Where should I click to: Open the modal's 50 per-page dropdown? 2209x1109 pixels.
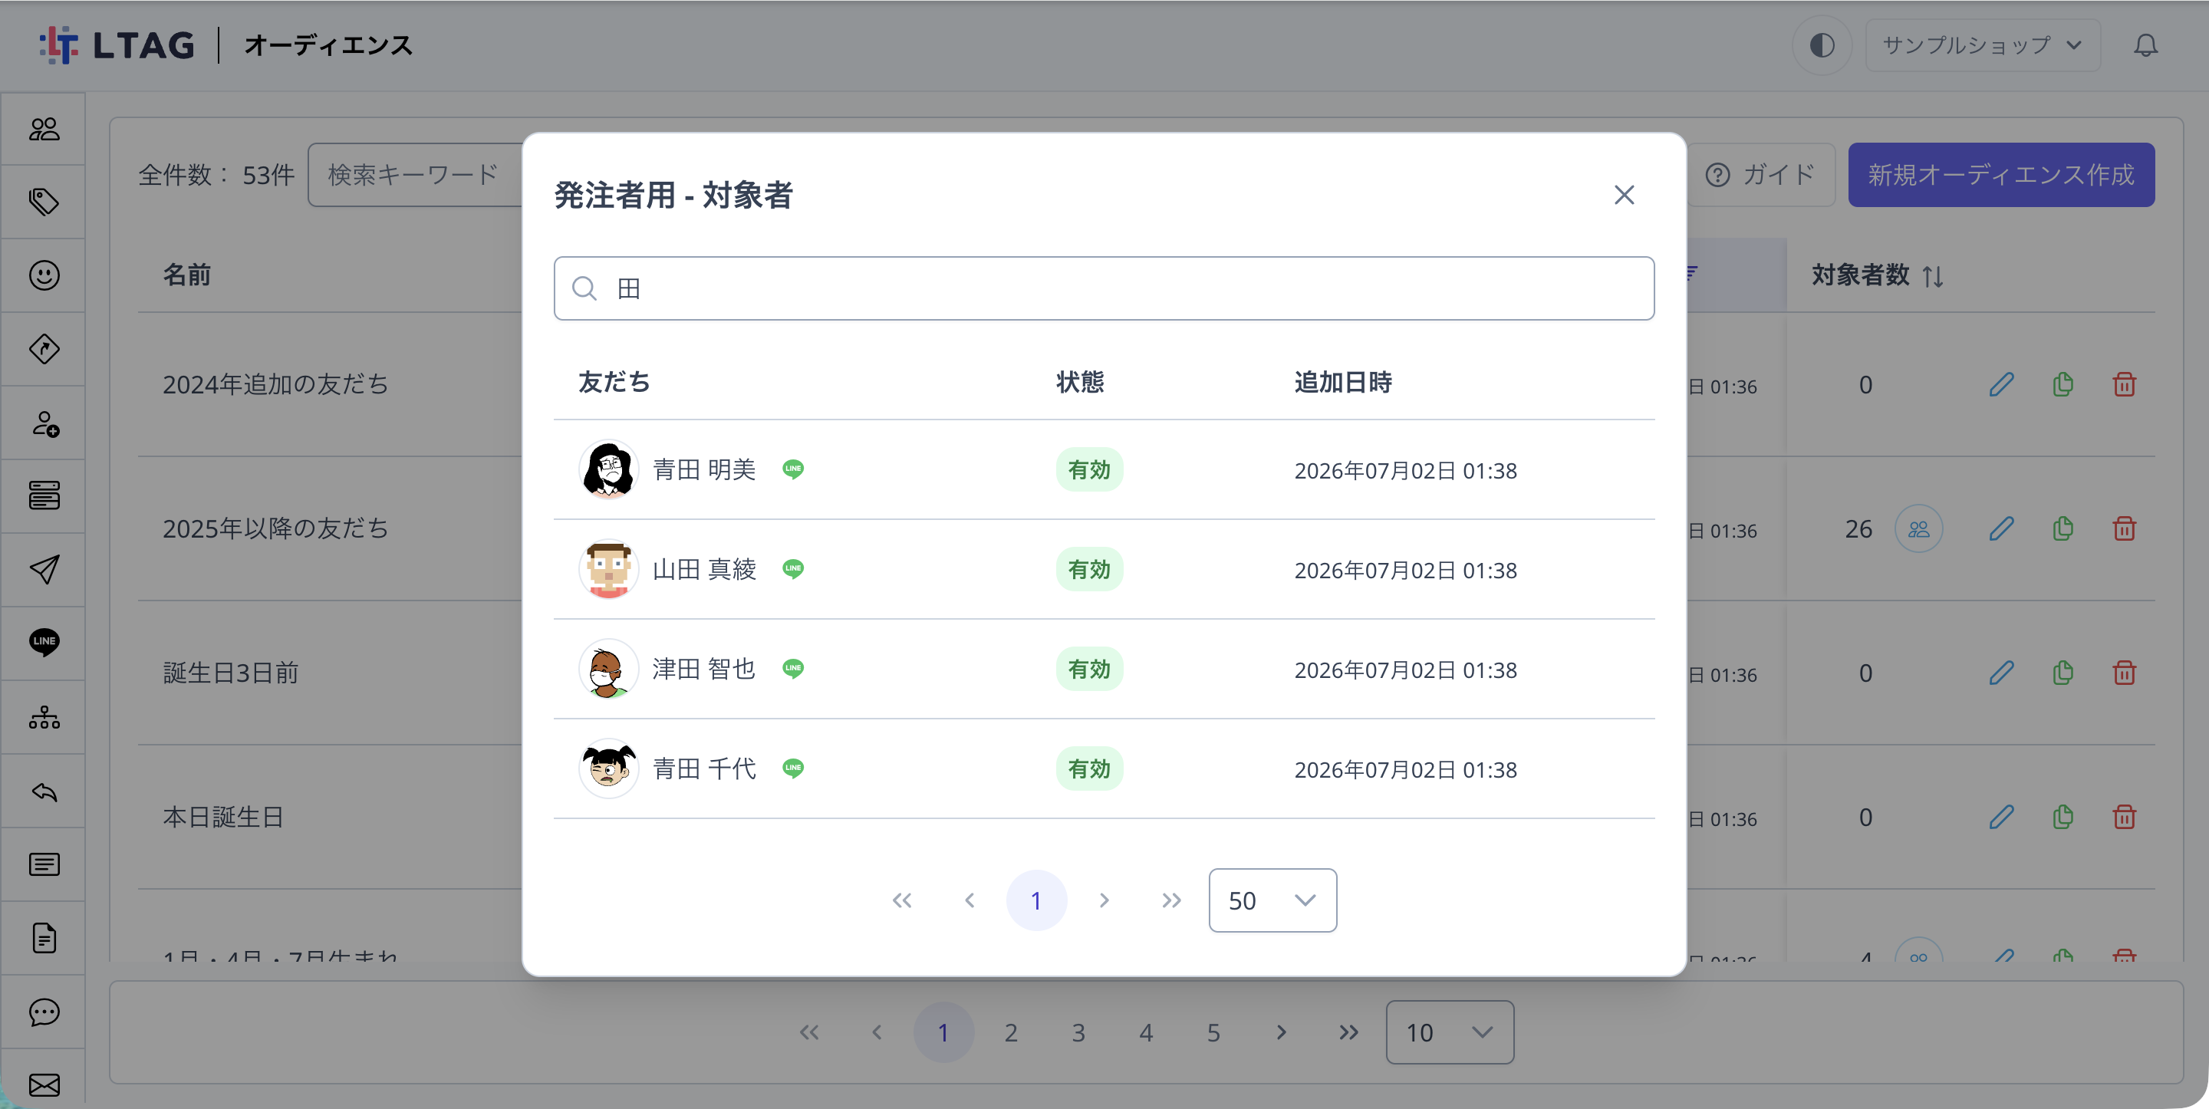click(x=1272, y=900)
